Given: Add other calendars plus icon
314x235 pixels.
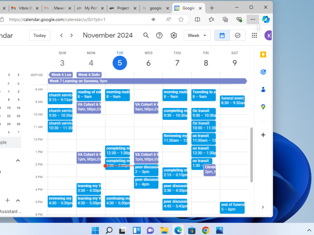Looking at the screenshot, I should point(8,200).
